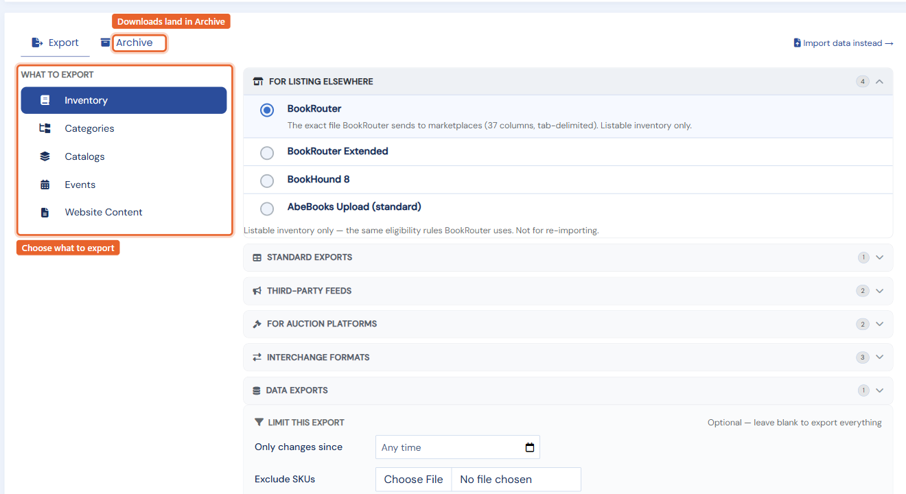This screenshot has width=906, height=494.
Task: Click the 'WHAT TO EXPORT' heading
Action: pos(58,75)
